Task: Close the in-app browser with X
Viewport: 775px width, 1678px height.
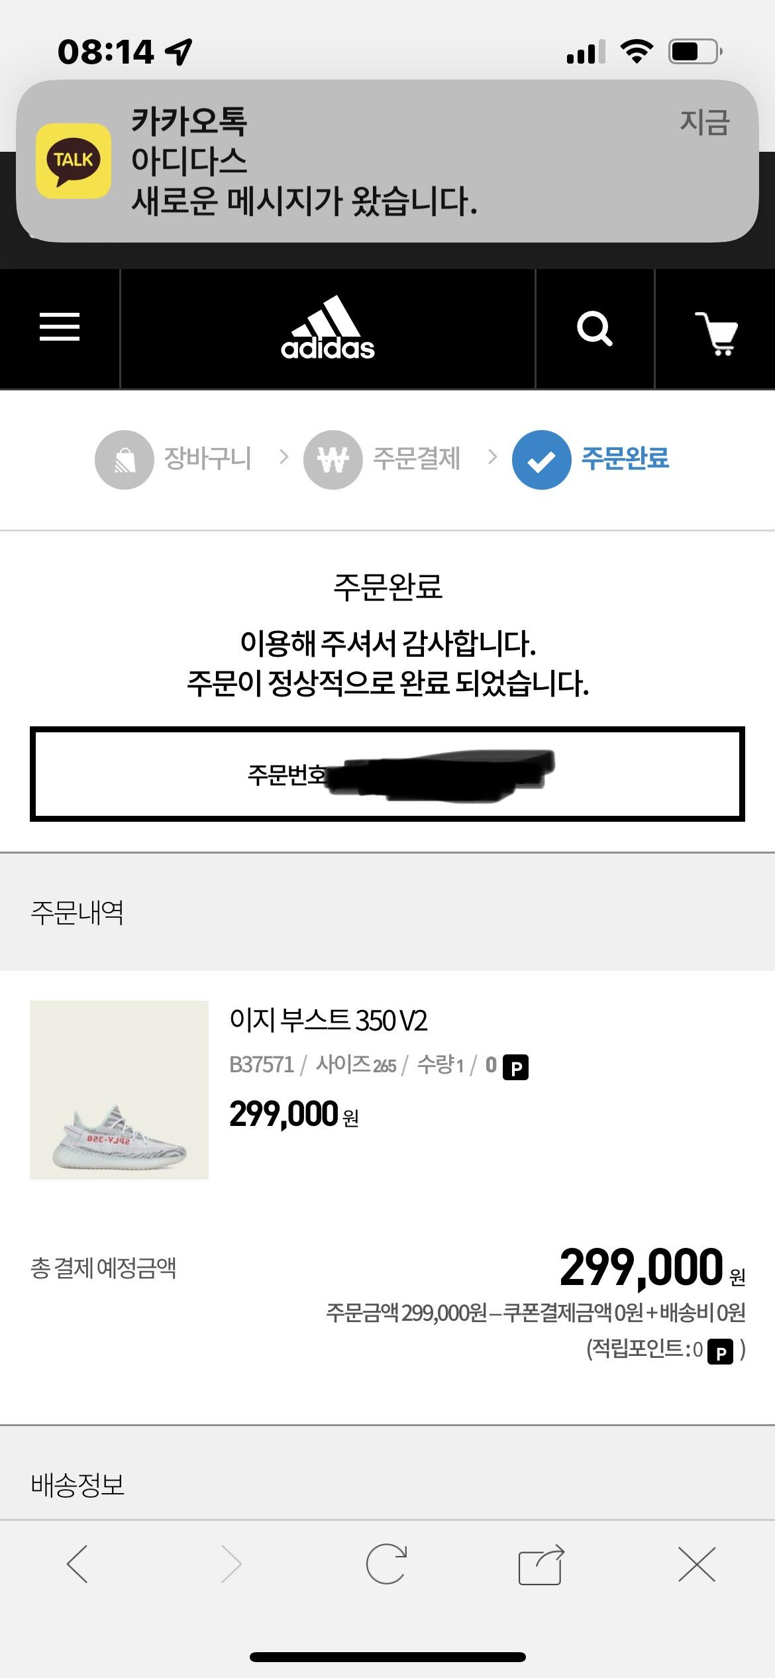Action: coord(697,1564)
